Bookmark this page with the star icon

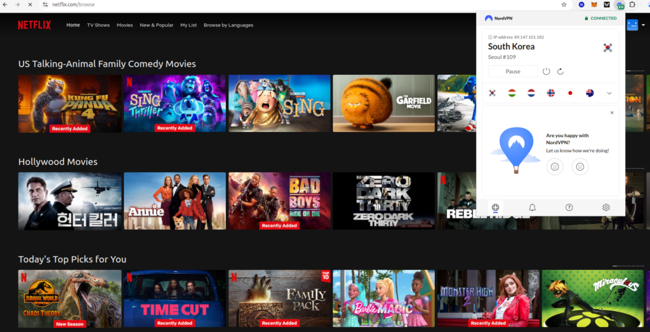tap(564, 4)
